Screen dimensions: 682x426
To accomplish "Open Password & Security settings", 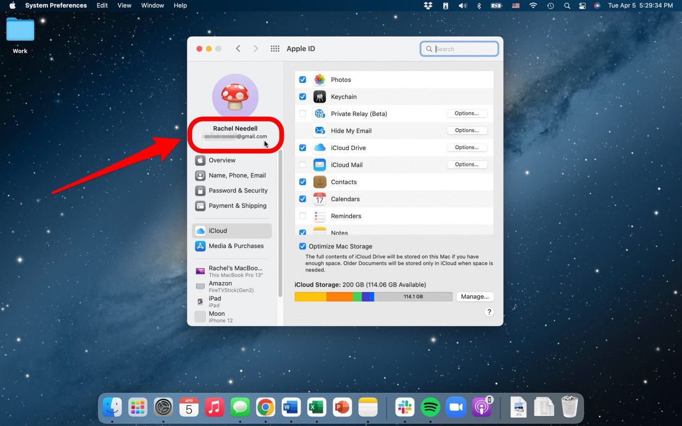I will coord(238,191).
